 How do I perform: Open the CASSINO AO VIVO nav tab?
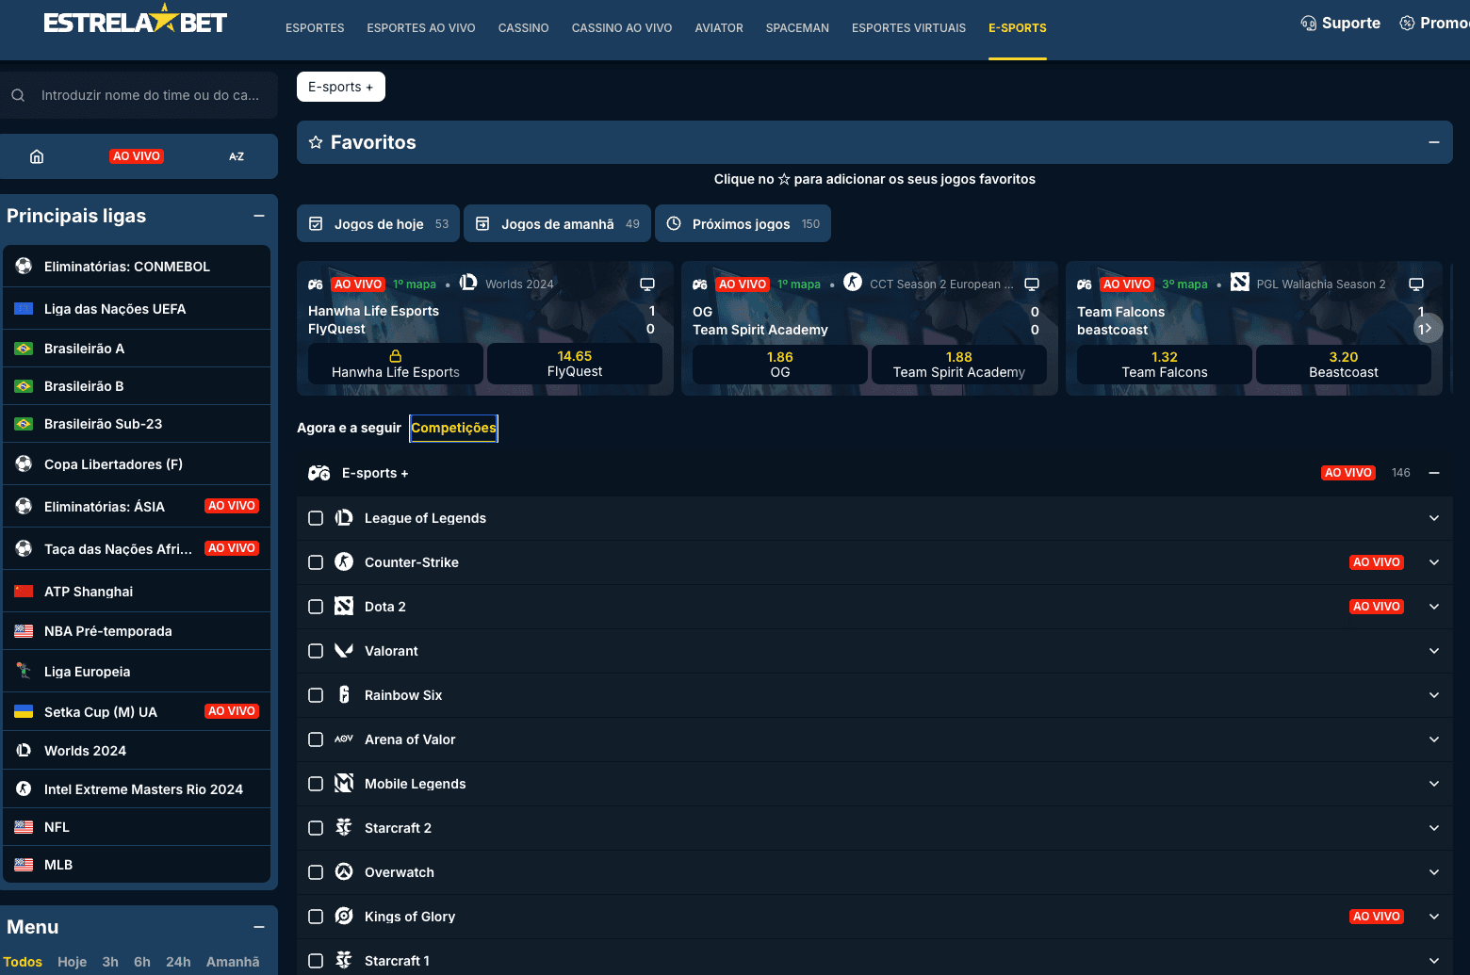622,28
